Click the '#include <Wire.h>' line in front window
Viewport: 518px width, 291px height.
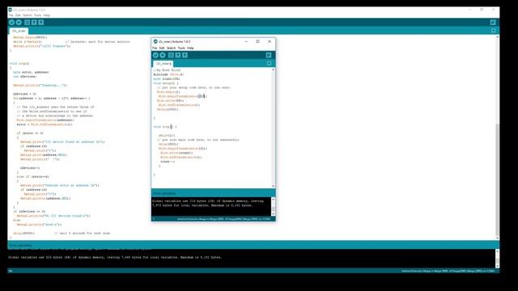pyautogui.click(x=168, y=74)
